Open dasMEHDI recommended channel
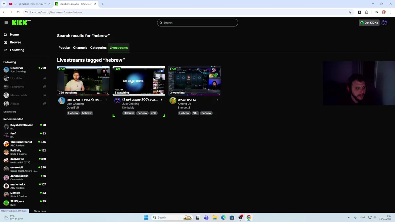Screen dimensions: 395x222 click(25, 160)
